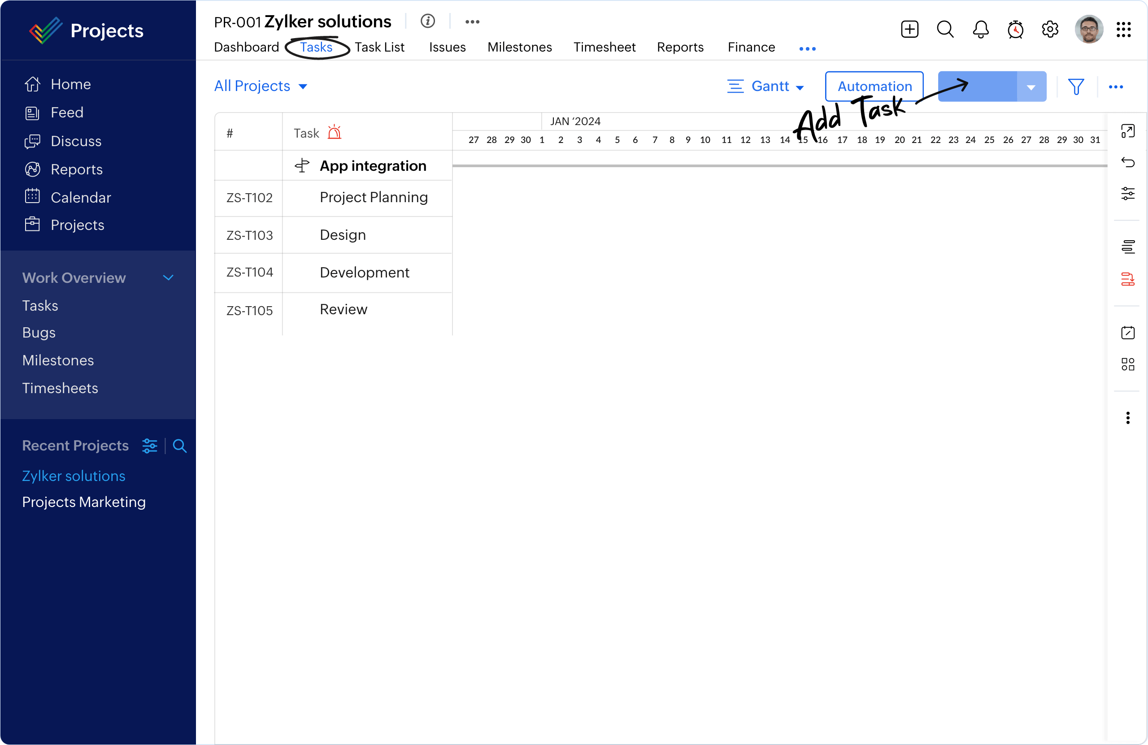Viewport: 1148px width, 745px height.
Task: Click the Add Task button
Action: 979,85
